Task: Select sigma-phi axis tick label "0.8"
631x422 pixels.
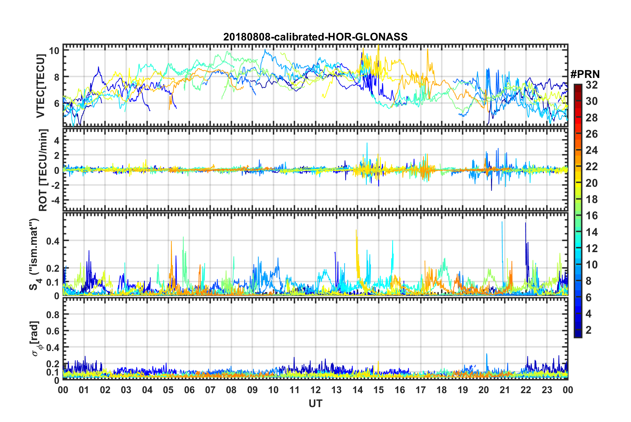Action: point(53,314)
